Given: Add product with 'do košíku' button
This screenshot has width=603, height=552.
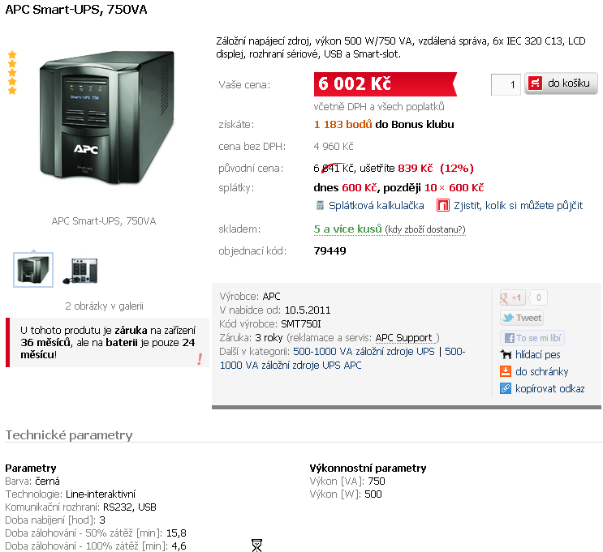Looking at the screenshot, I should click(x=561, y=83).
